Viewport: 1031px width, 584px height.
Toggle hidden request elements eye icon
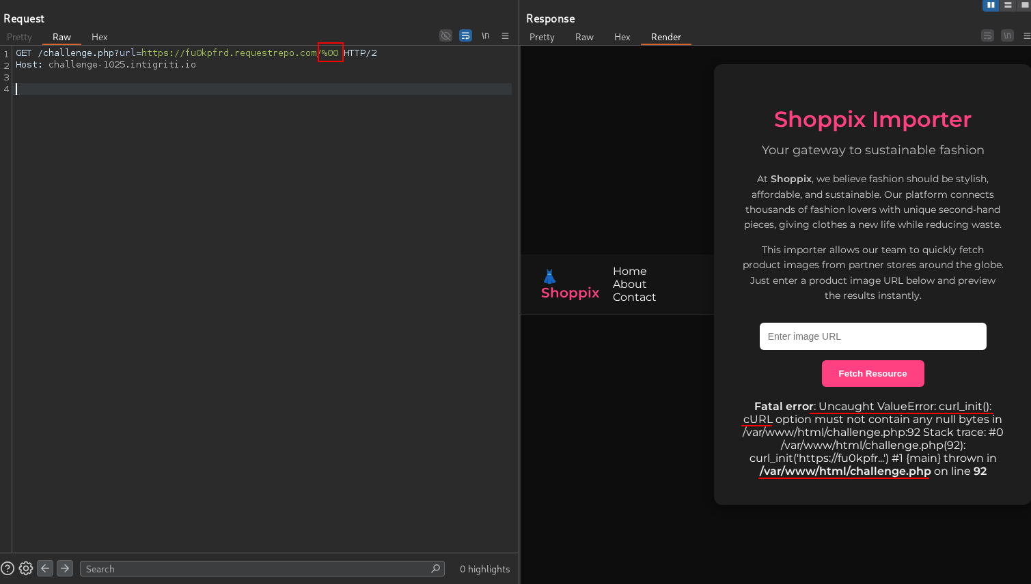click(445, 35)
